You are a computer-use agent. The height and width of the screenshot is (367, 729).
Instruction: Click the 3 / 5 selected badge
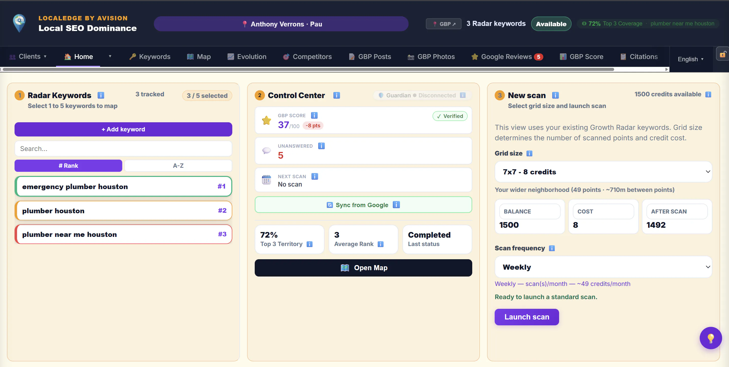coord(207,95)
